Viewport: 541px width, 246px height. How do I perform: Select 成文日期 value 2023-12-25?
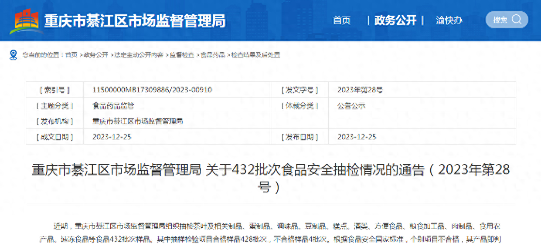(112, 137)
